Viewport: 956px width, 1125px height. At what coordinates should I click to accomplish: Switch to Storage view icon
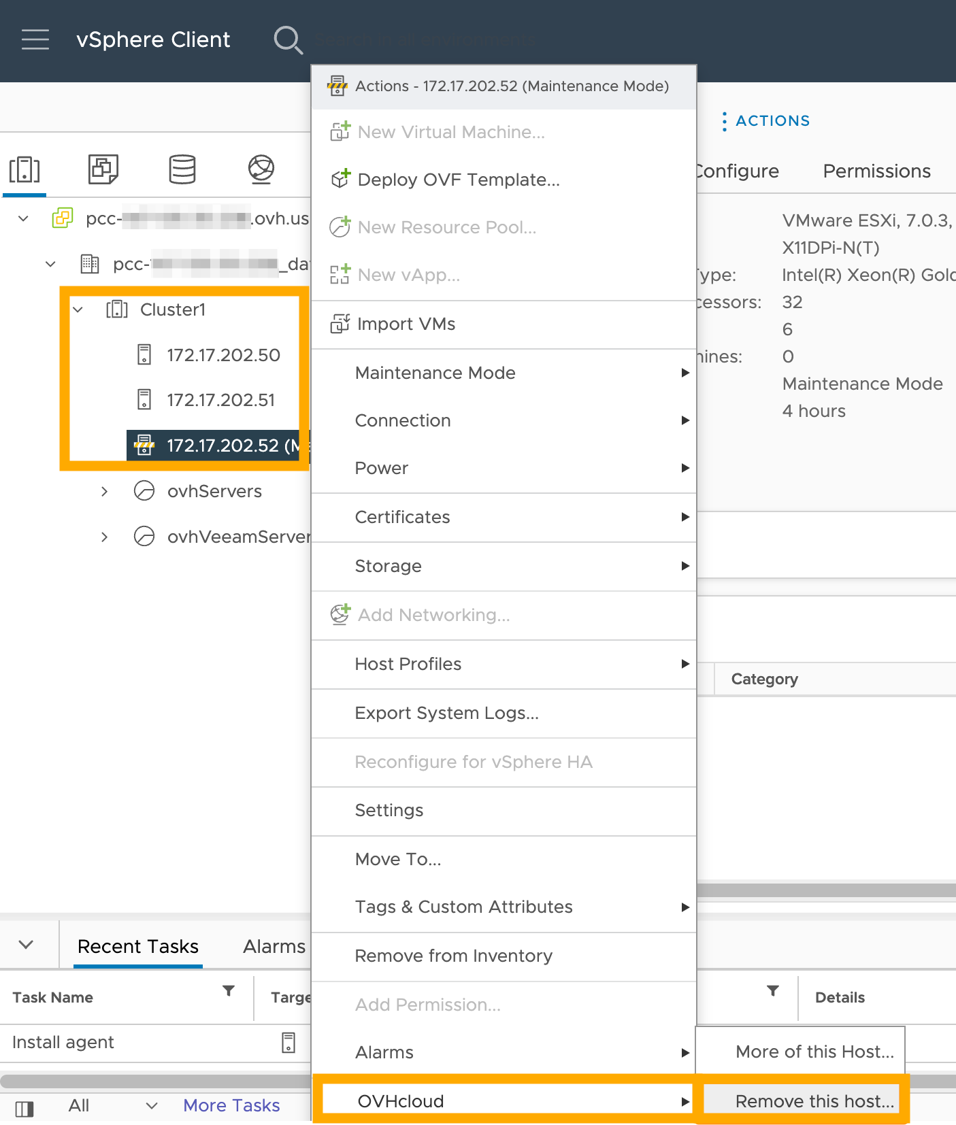tap(182, 169)
